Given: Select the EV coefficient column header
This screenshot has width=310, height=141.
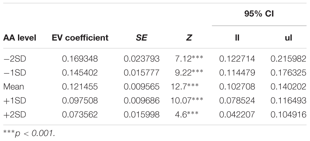Looking at the screenshot, I should 80,37.
